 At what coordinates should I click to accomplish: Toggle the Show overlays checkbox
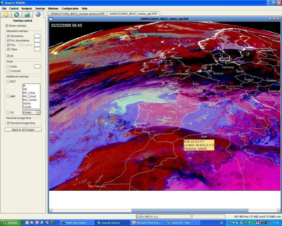point(7,26)
